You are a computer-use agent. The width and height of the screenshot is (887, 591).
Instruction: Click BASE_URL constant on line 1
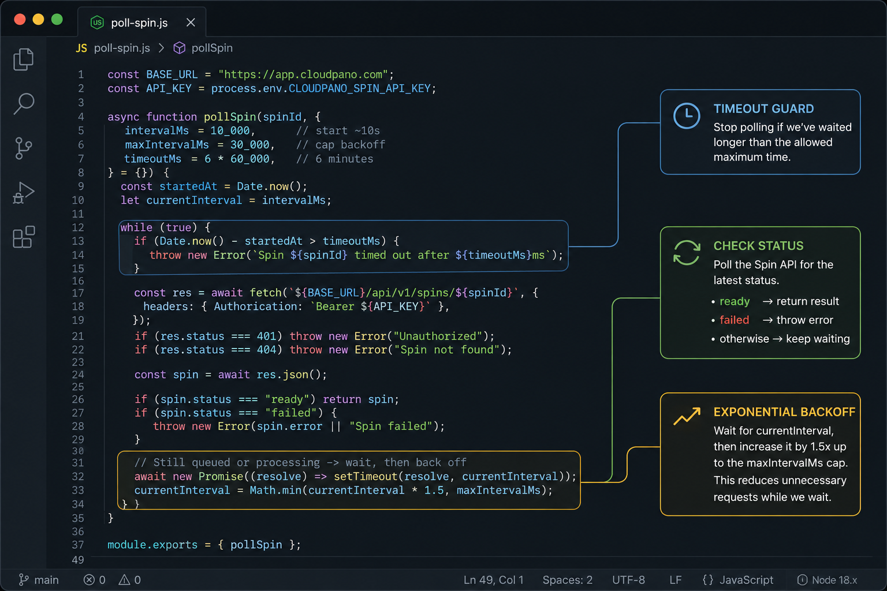coord(172,74)
